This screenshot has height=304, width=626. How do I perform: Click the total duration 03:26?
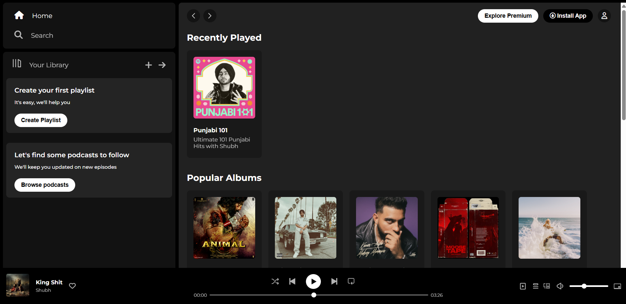pyautogui.click(x=437, y=295)
